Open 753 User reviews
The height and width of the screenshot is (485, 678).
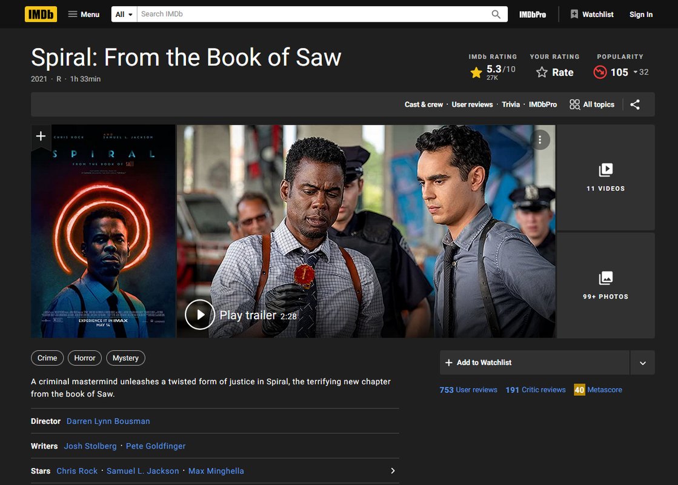pos(468,390)
